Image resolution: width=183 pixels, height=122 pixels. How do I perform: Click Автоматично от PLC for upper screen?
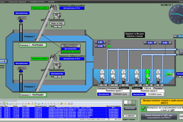72,8
